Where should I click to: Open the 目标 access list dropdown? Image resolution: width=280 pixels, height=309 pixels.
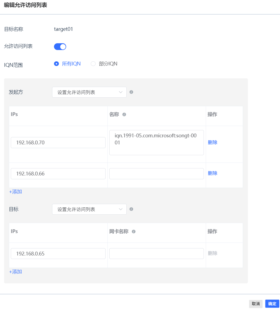point(89,209)
